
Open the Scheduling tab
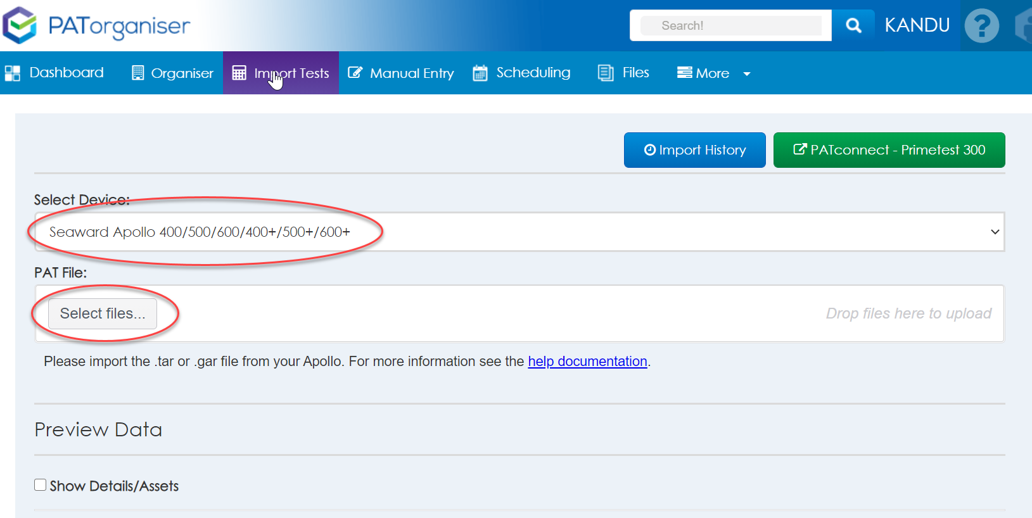[x=522, y=73]
